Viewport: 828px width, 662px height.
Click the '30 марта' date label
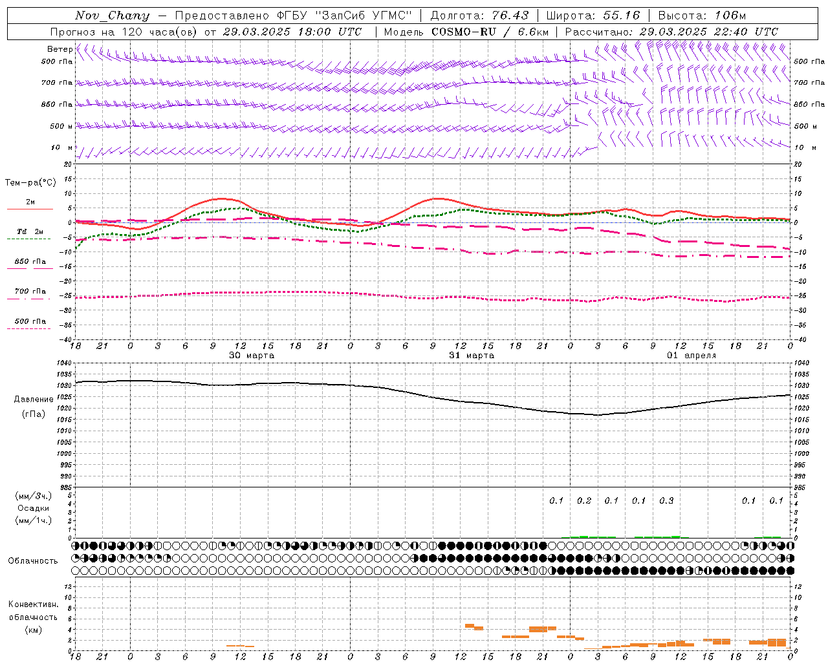coord(252,356)
